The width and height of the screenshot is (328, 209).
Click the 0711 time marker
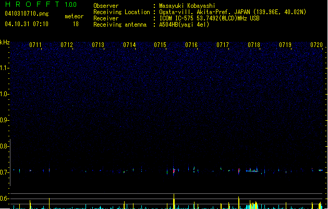[x=35, y=45]
